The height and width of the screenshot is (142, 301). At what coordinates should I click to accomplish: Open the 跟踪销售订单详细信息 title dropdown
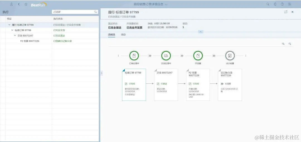[x=166, y=4]
